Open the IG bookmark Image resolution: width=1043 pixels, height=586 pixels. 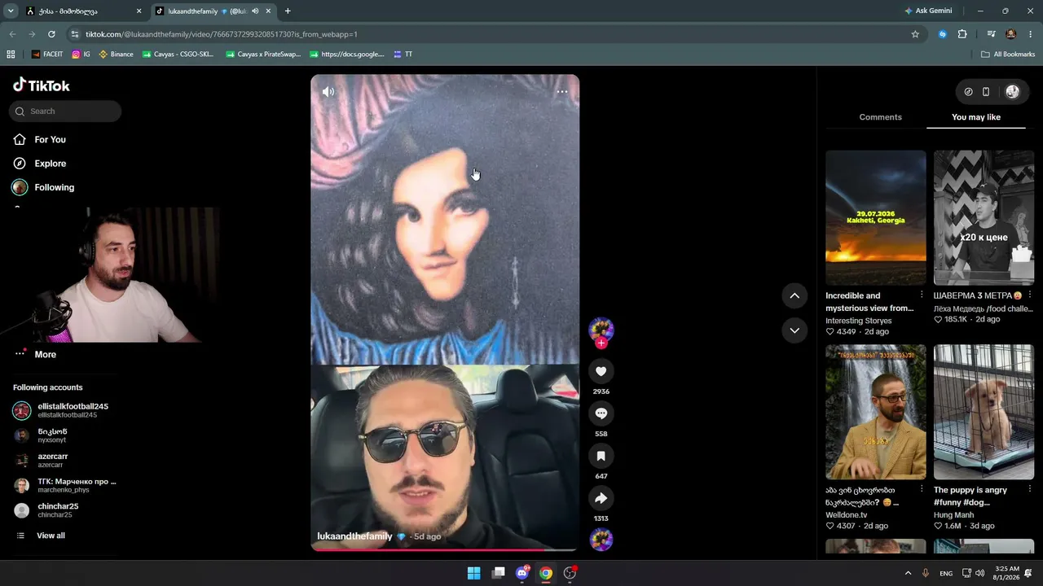click(x=81, y=55)
